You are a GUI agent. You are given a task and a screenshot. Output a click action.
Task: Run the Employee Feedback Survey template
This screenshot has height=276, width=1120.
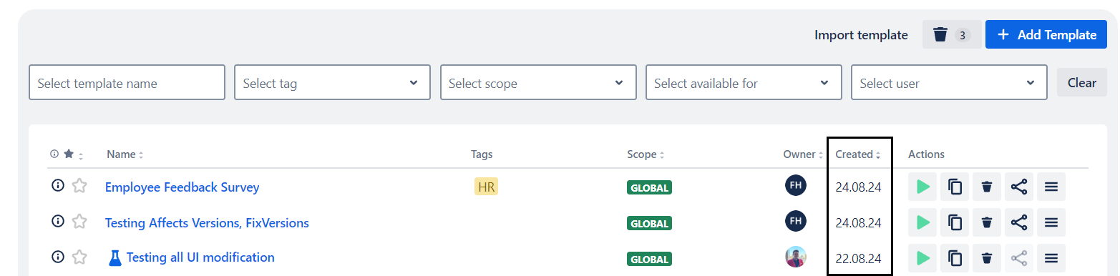(922, 187)
